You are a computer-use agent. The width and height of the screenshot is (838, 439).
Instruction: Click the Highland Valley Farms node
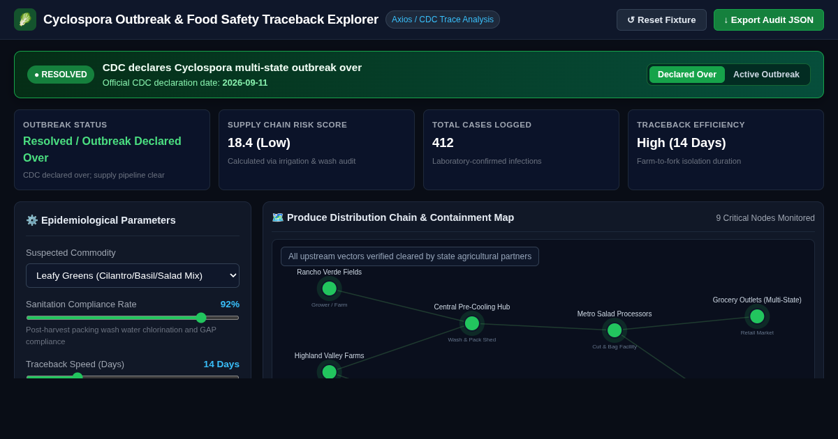330,371
